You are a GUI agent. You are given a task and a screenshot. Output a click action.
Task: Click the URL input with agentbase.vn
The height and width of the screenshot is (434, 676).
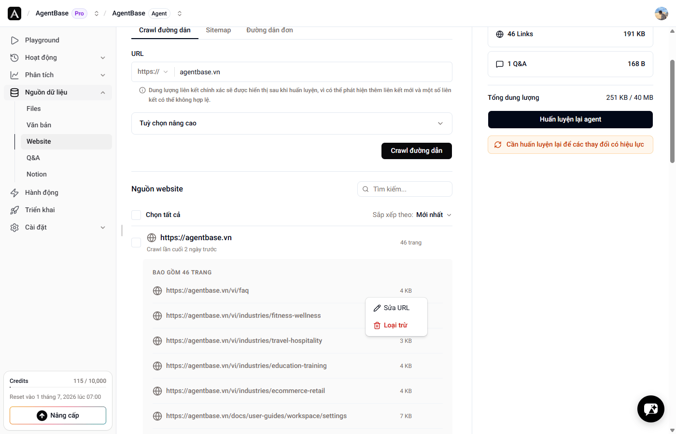[x=313, y=72]
